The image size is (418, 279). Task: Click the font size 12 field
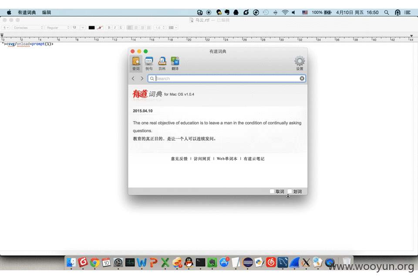click(76, 27)
